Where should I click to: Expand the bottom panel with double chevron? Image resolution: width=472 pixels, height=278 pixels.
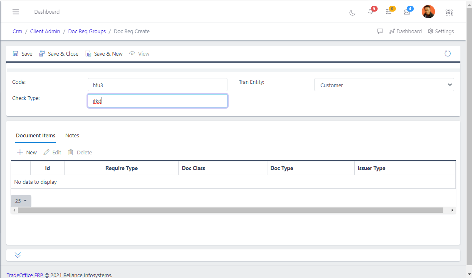coord(17,255)
